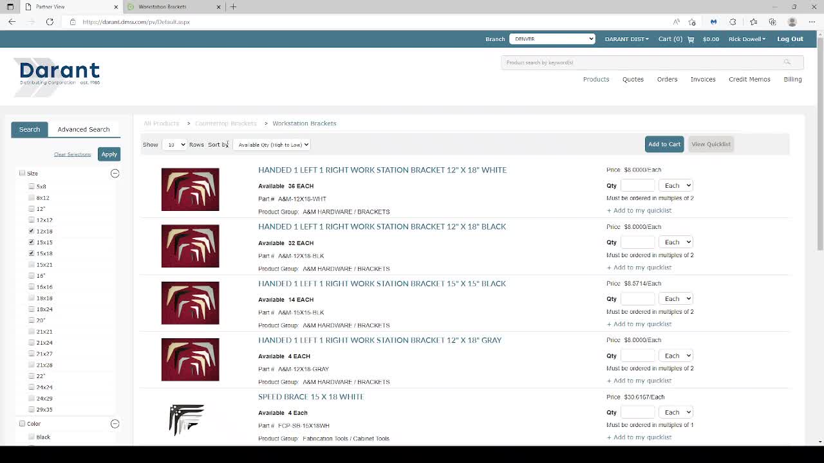Click the Clear Selections link
This screenshot has height=463, width=824.
(72, 154)
